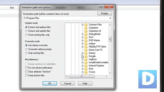The height and width of the screenshot is (92, 164).
Task: Select Skip existing files option
Action: [26, 53]
